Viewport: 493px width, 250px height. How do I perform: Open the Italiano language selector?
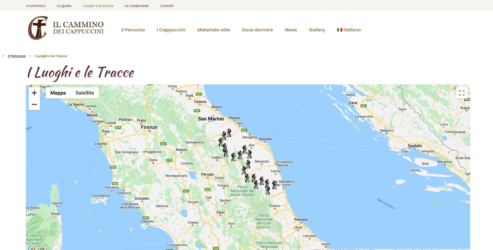pyautogui.click(x=352, y=30)
